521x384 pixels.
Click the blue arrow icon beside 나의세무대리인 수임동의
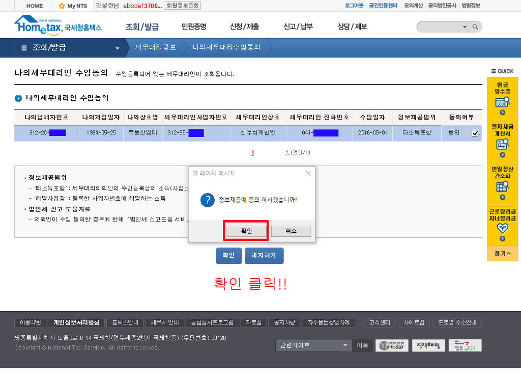(18, 98)
